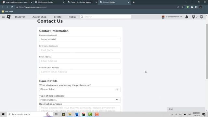Open the Roblox hamburger navigation menu
The image size is (208, 117).
click(x=3, y=17)
